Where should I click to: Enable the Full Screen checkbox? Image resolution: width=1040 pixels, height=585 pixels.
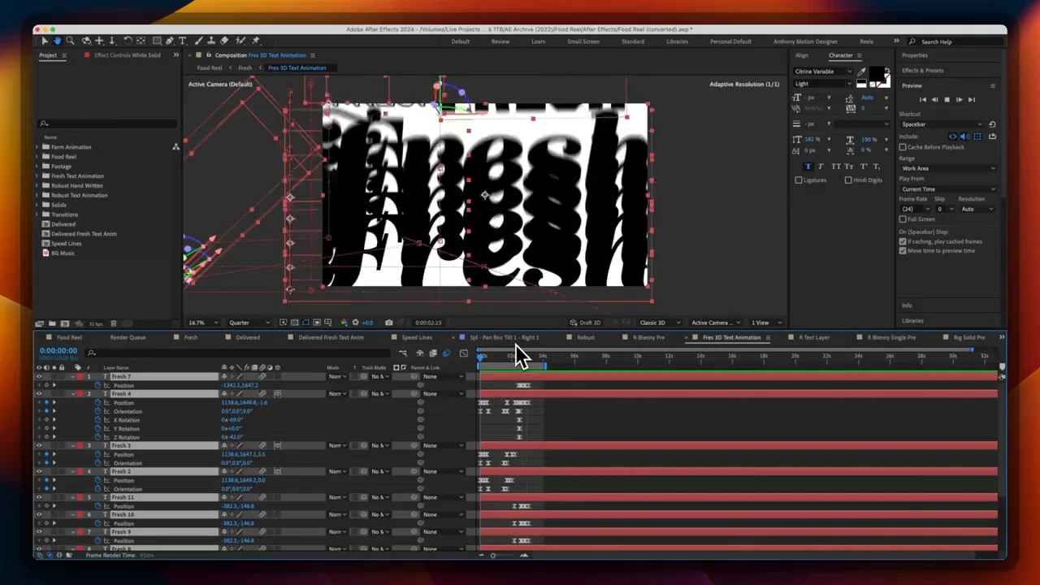tap(903, 219)
